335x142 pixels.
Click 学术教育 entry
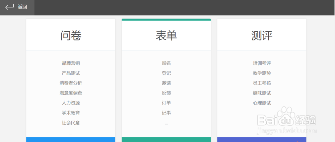point(71,113)
